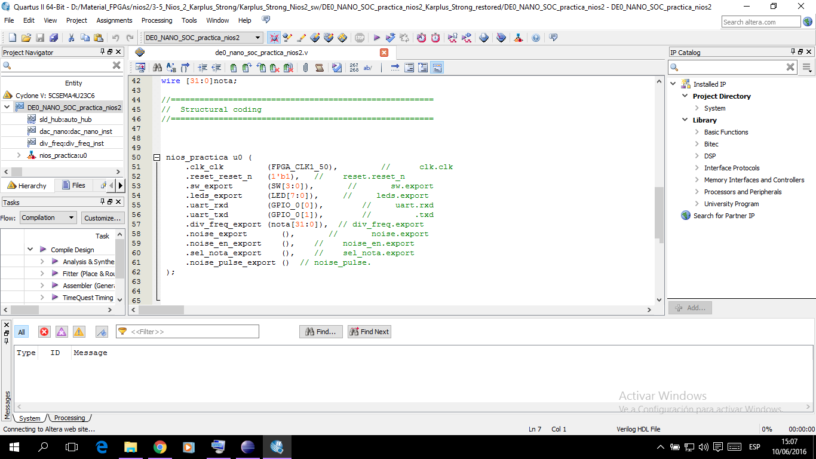Start RTL Simulation toolbar icon
The height and width of the screenshot is (459, 816).
[452, 38]
